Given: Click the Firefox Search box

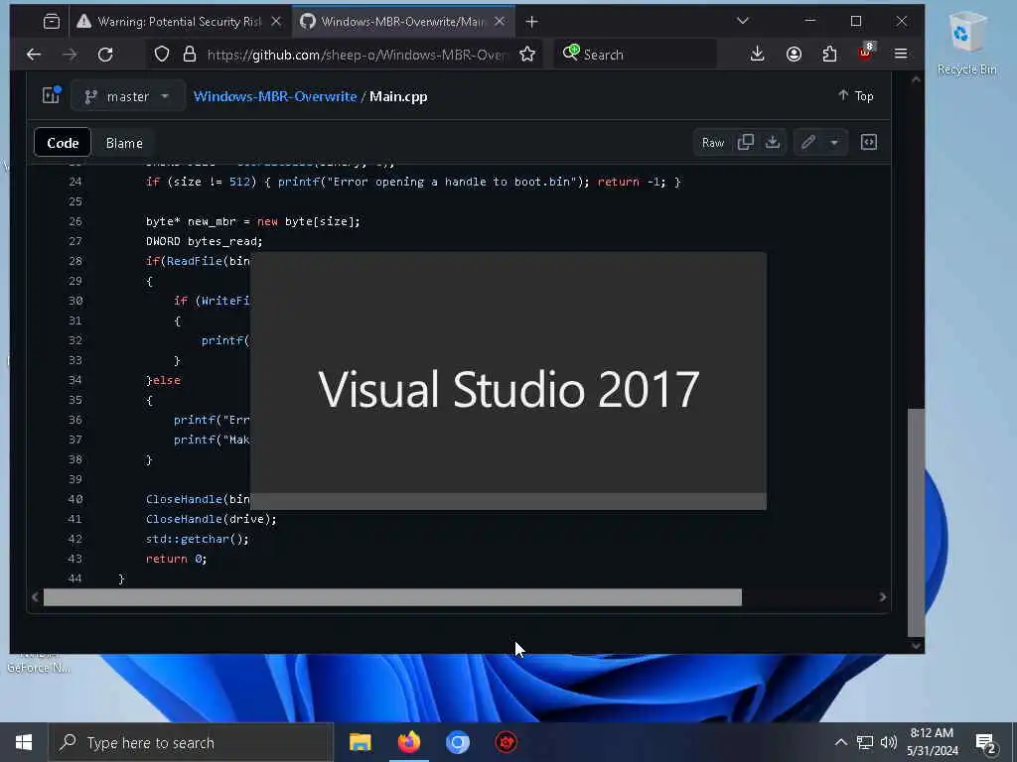Looking at the screenshot, I should (636, 55).
